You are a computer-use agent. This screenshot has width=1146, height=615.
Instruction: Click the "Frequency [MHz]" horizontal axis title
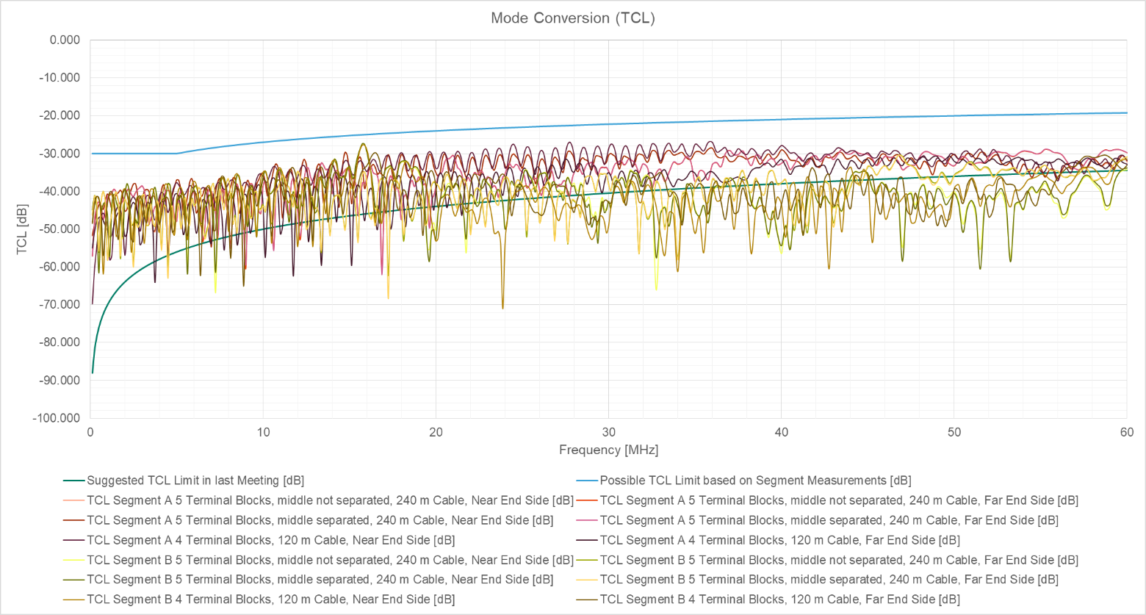[x=608, y=450]
